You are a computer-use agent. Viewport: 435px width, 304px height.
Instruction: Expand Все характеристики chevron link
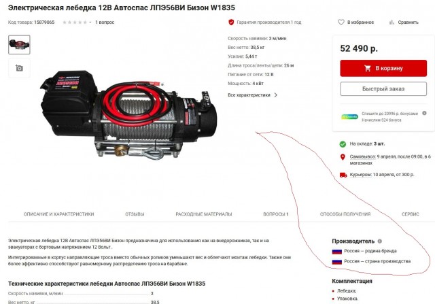[x=252, y=95]
